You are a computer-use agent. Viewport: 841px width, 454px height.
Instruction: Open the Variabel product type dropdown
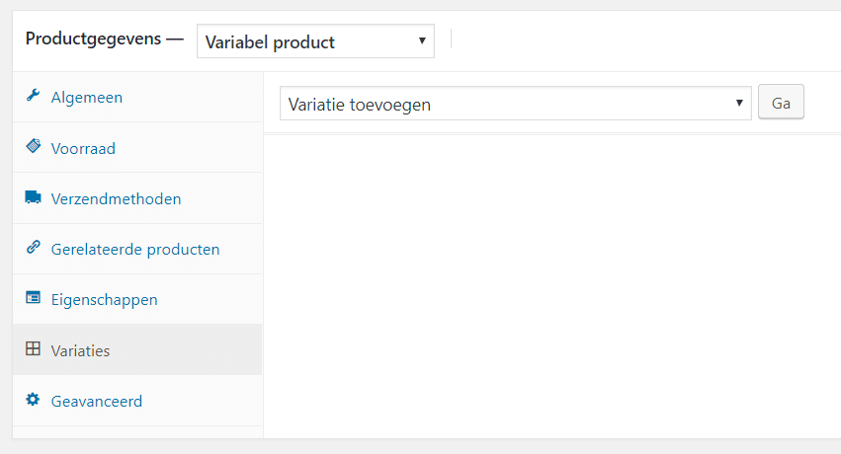pyautogui.click(x=315, y=42)
